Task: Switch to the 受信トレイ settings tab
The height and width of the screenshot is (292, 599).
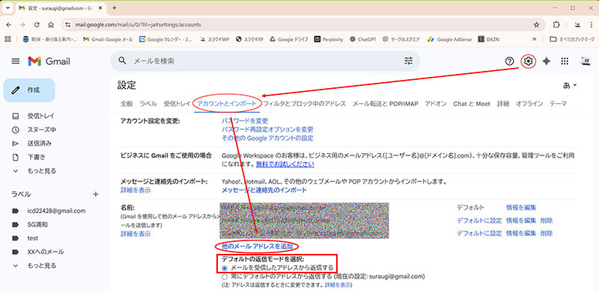Action: pyautogui.click(x=177, y=104)
